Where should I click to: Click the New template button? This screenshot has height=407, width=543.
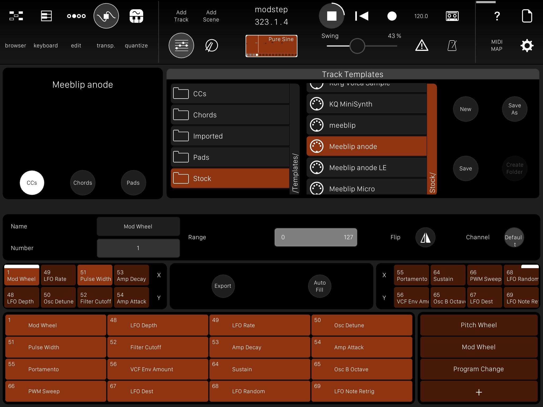[x=466, y=109]
